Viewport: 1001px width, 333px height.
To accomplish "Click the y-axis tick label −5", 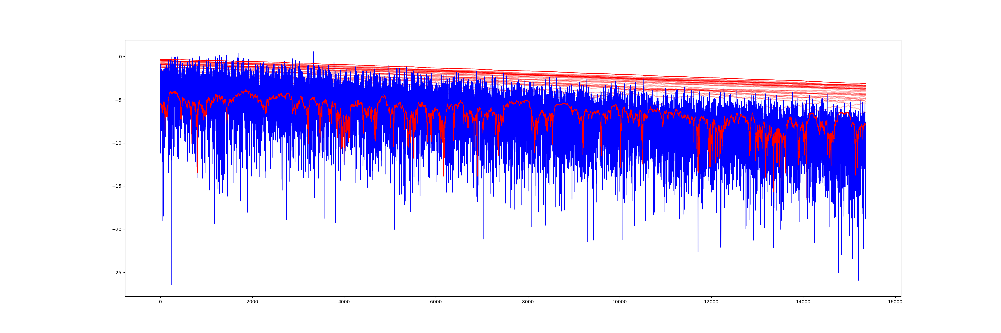I will [x=119, y=100].
